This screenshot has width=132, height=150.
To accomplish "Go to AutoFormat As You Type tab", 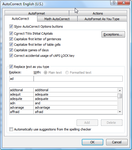I will tap(102, 19).
